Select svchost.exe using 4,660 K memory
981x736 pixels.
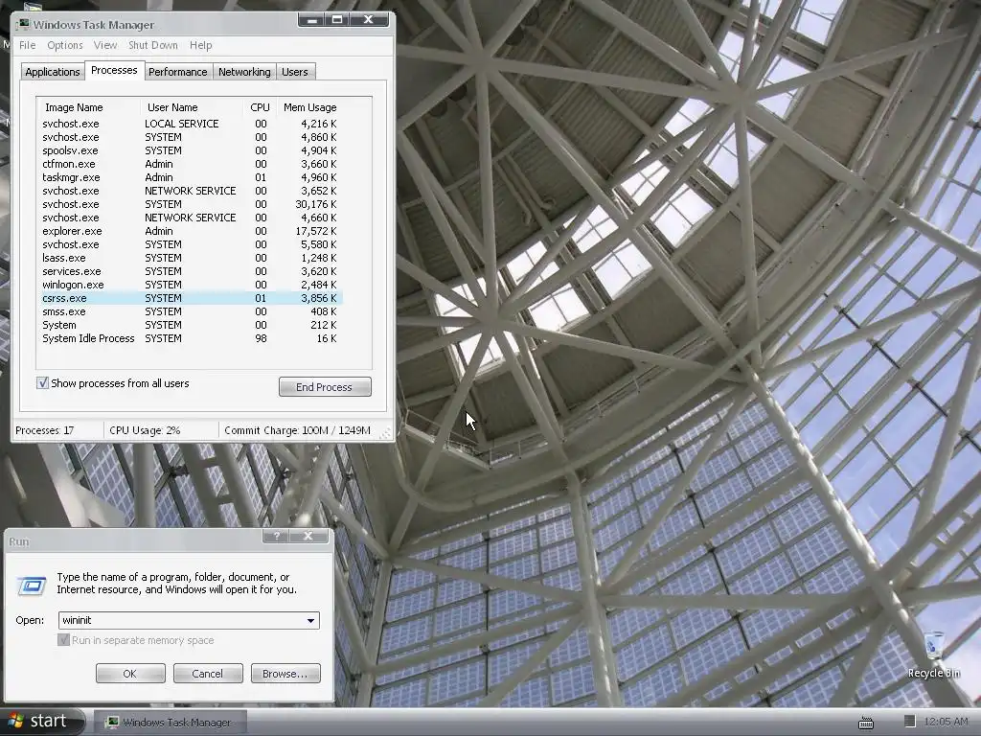point(190,218)
